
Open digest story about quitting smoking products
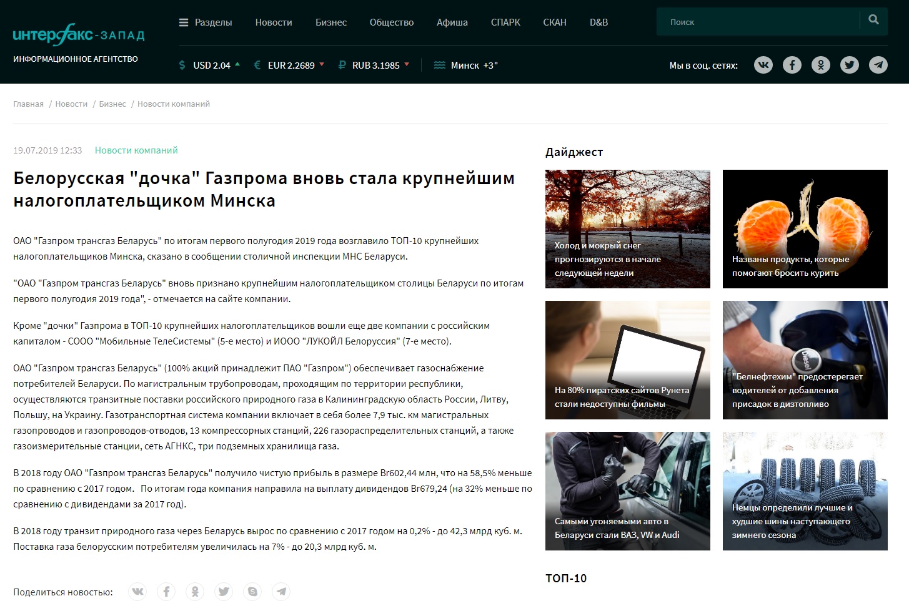(805, 229)
